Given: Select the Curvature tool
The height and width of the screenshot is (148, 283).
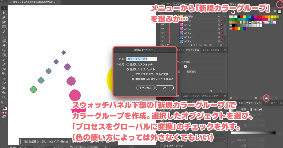Looking at the screenshot, I should pos(4,22).
